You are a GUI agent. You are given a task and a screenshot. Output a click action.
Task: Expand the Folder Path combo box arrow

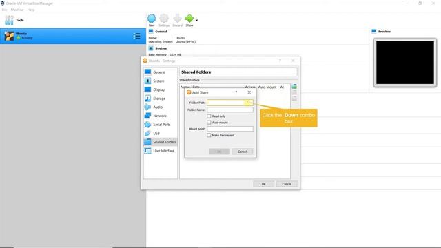(251, 103)
